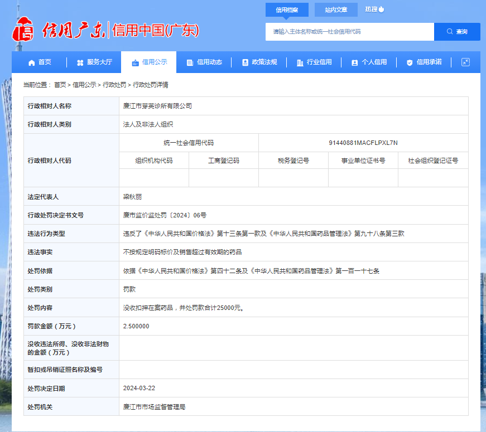The image size is (486, 432).
Task: Click the magnifier icon in 查询 button
Action: [449, 31]
